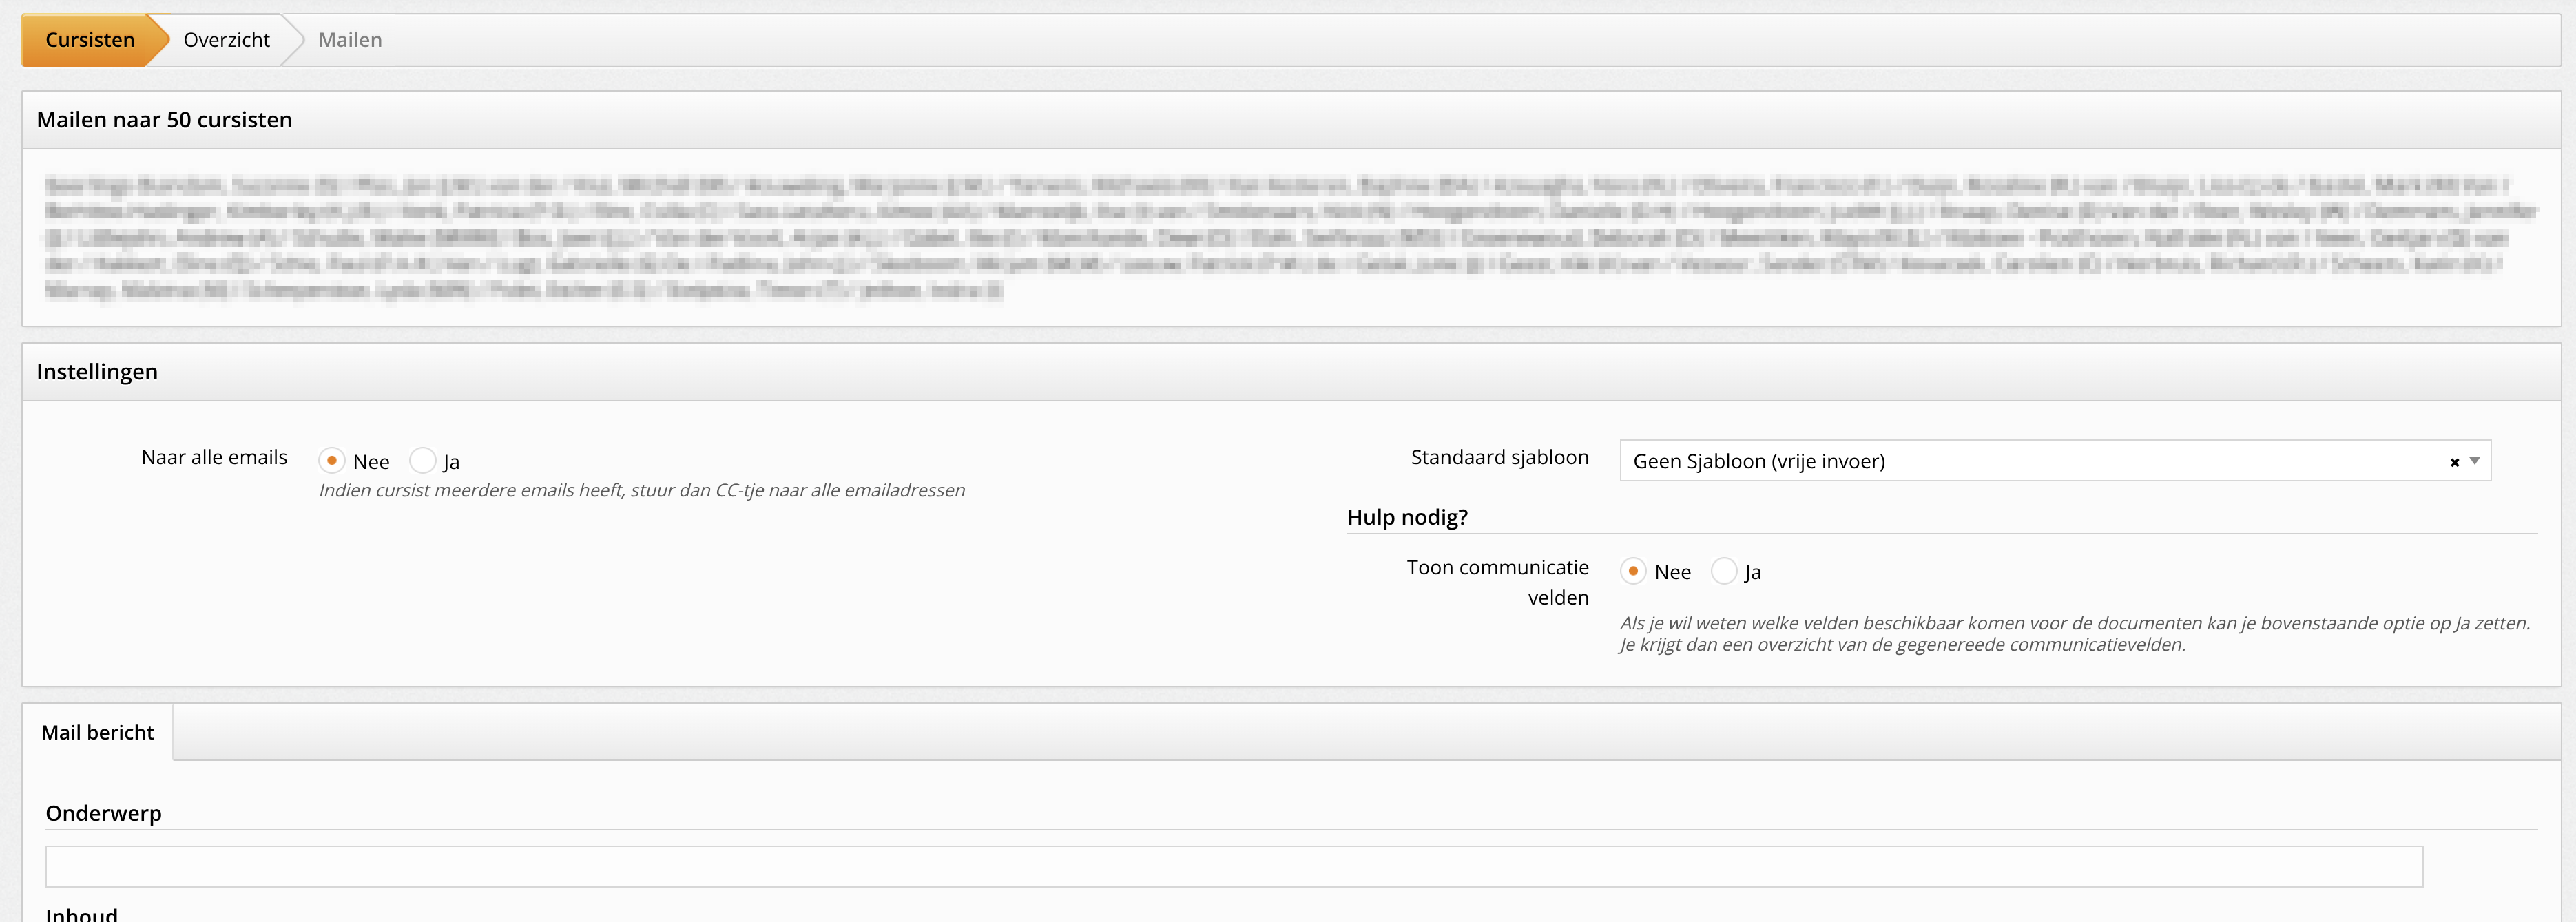This screenshot has width=2576, height=922.
Task: Select Nee for Naar alle emails
Action: (x=332, y=461)
